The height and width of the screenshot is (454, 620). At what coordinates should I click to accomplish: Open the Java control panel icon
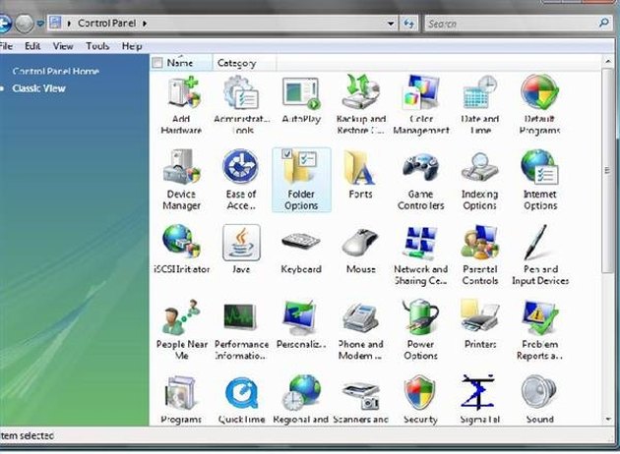click(x=241, y=250)
